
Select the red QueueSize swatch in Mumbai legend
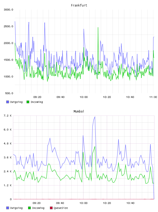(x=51, y=208)
